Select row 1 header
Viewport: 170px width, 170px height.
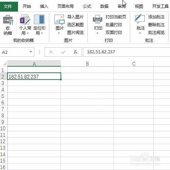[4, 70]
